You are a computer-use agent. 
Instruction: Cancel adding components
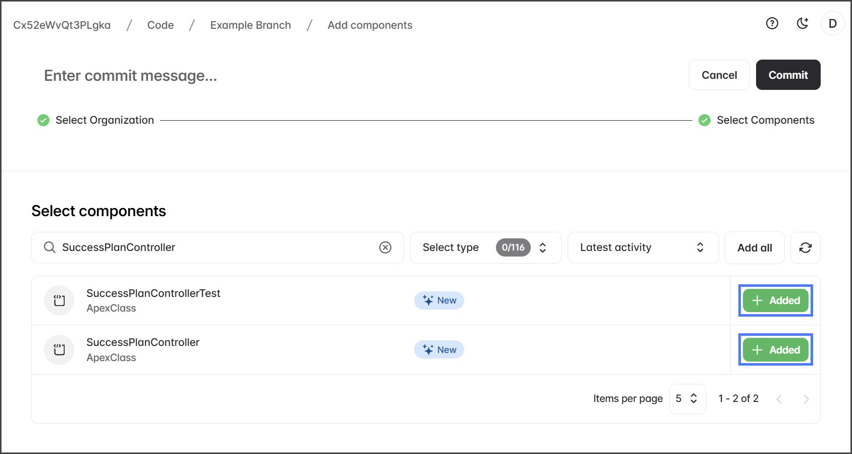(x=719, y=75)
